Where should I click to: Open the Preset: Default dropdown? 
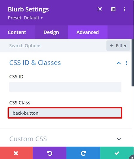[x=25, y=18]
